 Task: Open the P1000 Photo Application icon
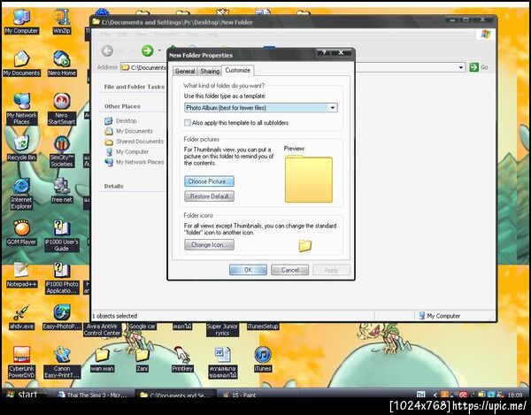61,278
